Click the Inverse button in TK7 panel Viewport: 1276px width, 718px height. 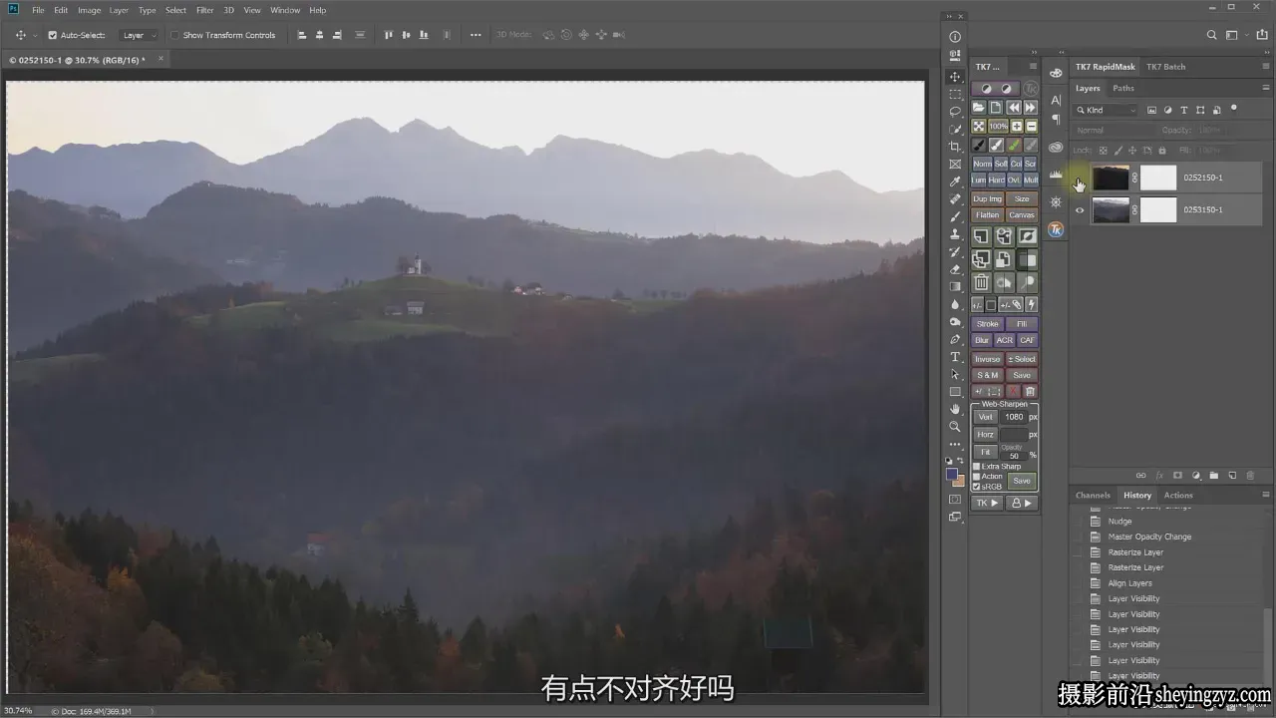point(987,359)
